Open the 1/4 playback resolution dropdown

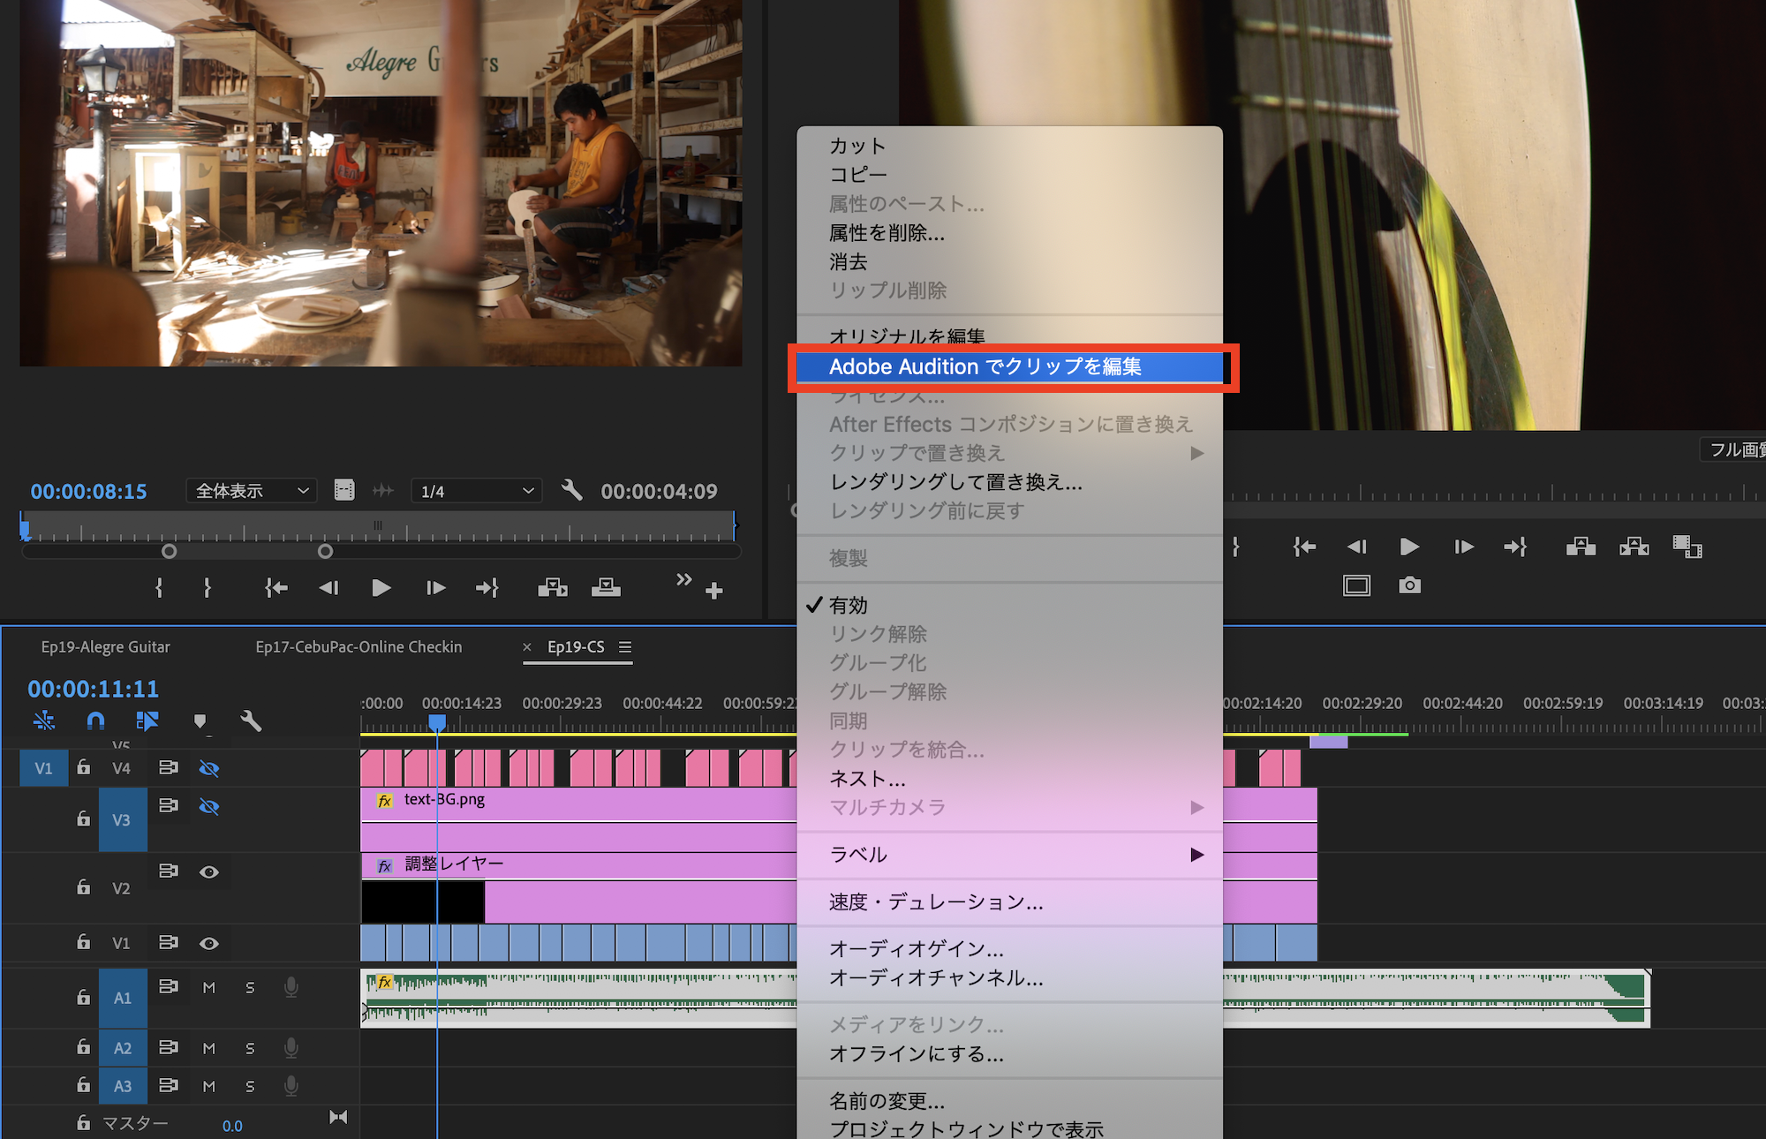coord(477,491)
